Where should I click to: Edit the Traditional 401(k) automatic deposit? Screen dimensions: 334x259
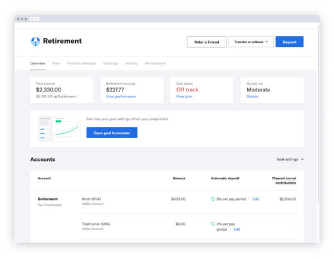(237, 229)
